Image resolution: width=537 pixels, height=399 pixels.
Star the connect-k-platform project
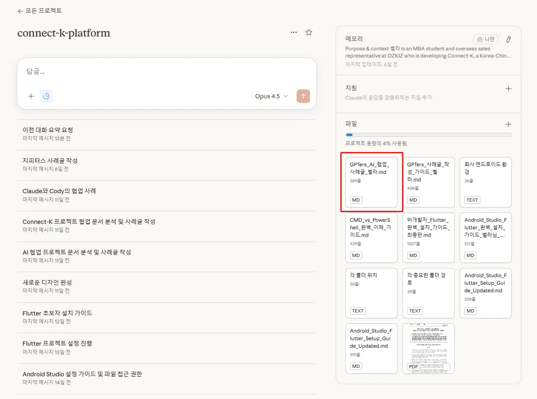click(309, 32)
